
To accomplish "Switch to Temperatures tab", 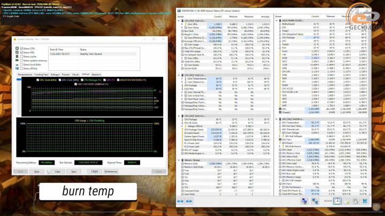I will pyautogui.click(x=25, y=75).
